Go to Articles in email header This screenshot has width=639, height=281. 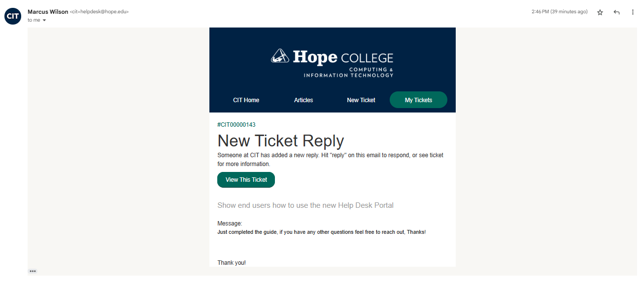coord(303,100)
